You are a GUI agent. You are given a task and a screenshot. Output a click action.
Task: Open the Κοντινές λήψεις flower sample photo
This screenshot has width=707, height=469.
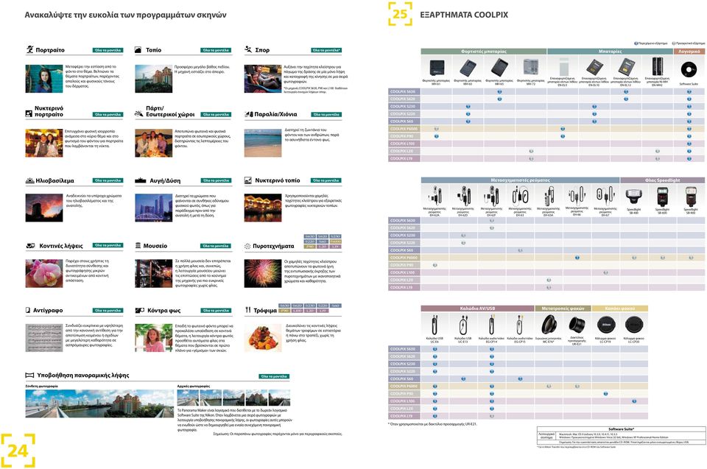point(44,273)
